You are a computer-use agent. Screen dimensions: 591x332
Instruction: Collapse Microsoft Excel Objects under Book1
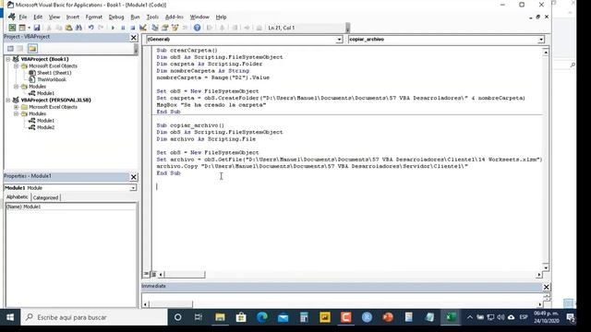click(x=17, y=65)
